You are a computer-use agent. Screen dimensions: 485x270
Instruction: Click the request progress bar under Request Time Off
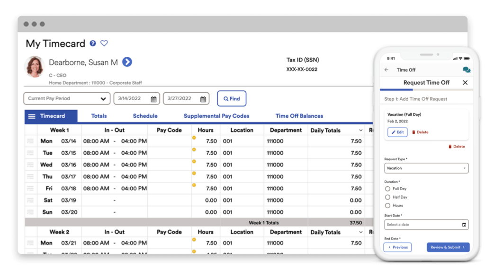click(x=426, y=89)
